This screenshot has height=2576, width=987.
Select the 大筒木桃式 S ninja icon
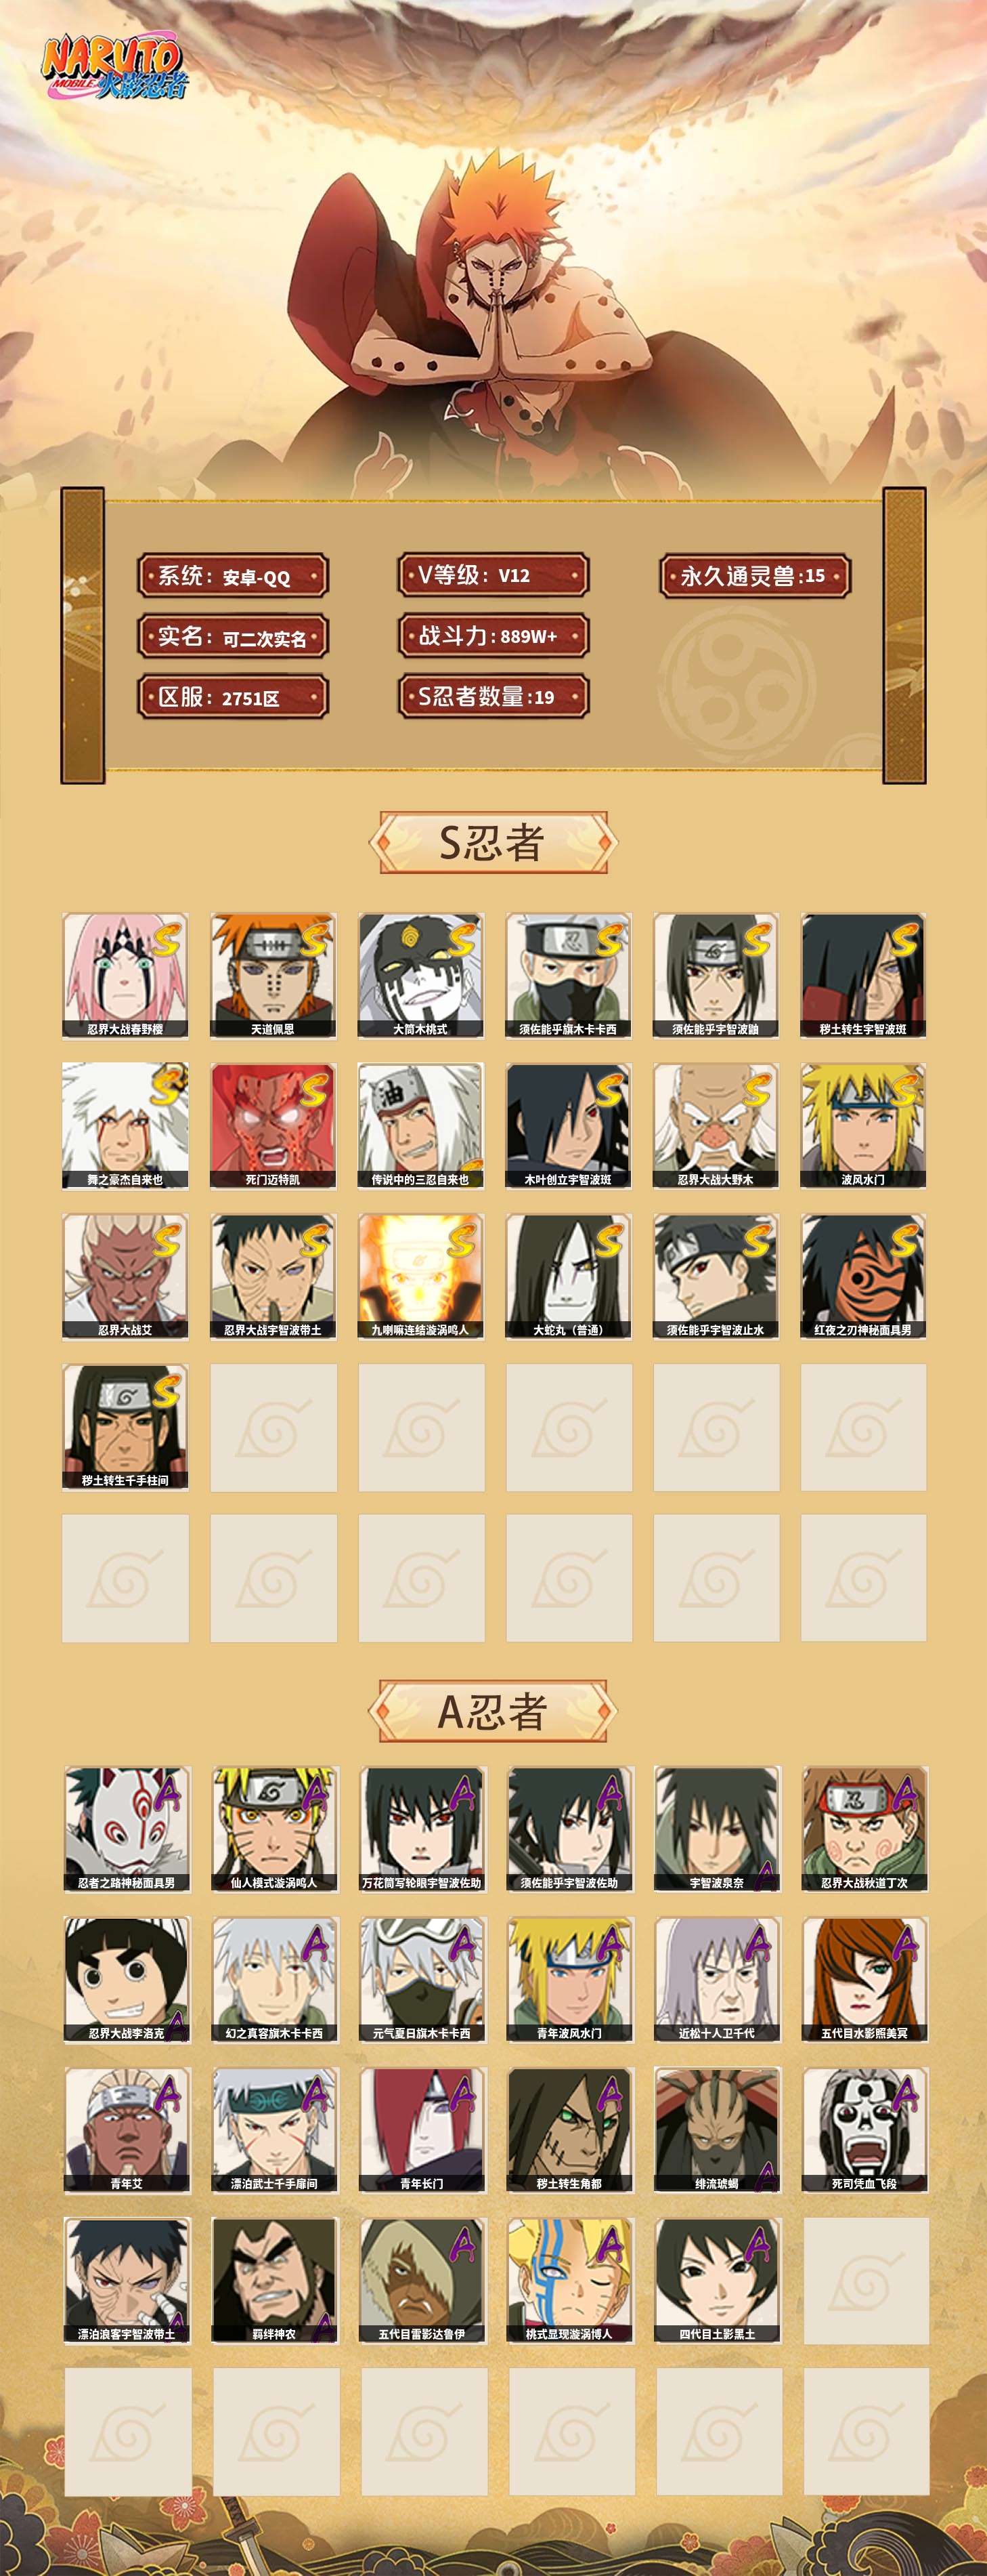tap(420, 975)
